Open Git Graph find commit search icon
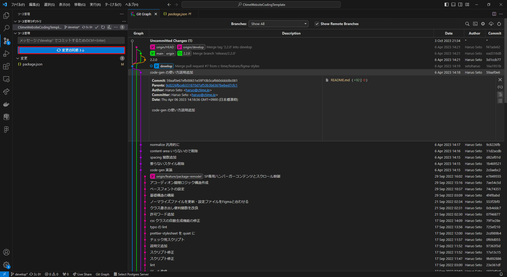This screenshot has width=507, height=277. tap(467, 24)
